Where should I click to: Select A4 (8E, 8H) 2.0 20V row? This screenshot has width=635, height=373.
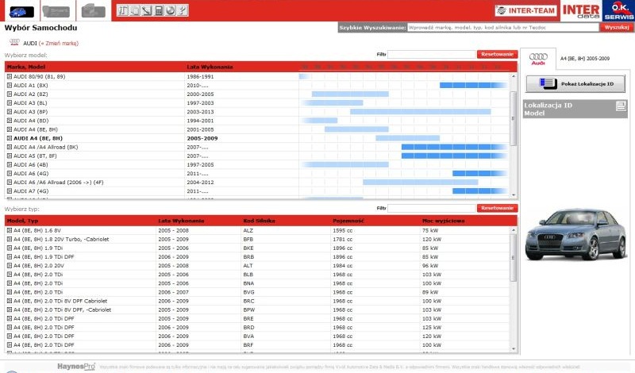257,266
